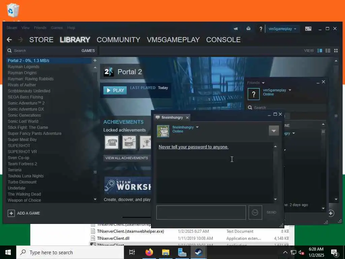345x259 pixels.
Task: Open the Games menu
Action: (57, 28)
